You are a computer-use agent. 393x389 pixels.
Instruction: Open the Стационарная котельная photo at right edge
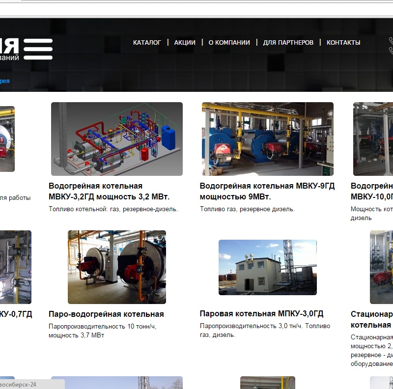click(x=382, y=267)
